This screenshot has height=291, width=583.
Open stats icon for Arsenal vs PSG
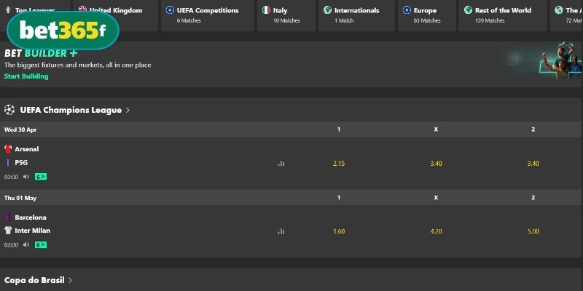[281, 163]
